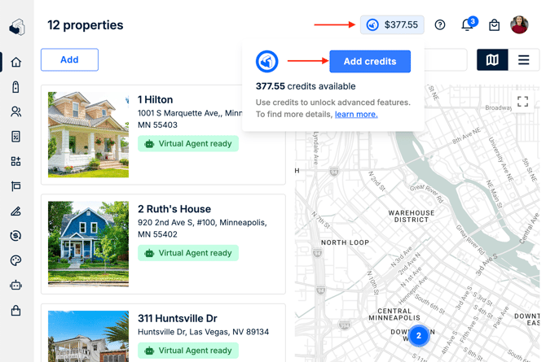This screenshot has height=362, width=546.
Task: Click the Add credits button
Action: tap(369, 62)
